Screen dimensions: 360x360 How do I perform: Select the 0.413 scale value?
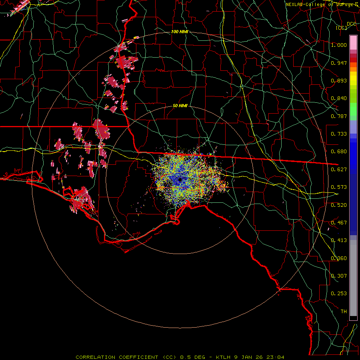click(x=339, y=240)
